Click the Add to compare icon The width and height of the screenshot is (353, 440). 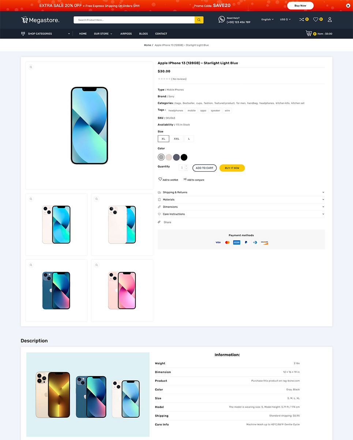(185, 179)
